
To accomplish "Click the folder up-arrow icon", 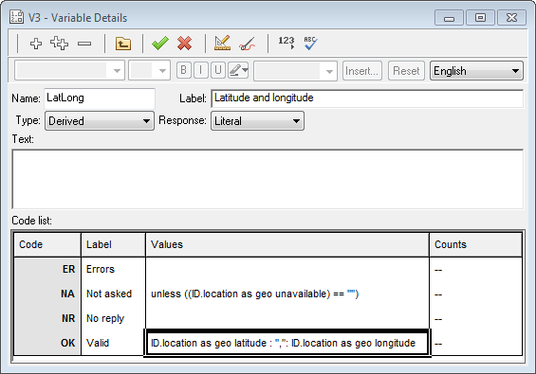I will [123, 44].
